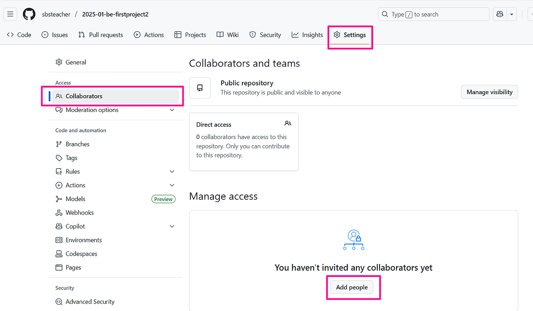Click the public repository icon box
The width and height of the screenshot is (533, 311).
point(200,88)
